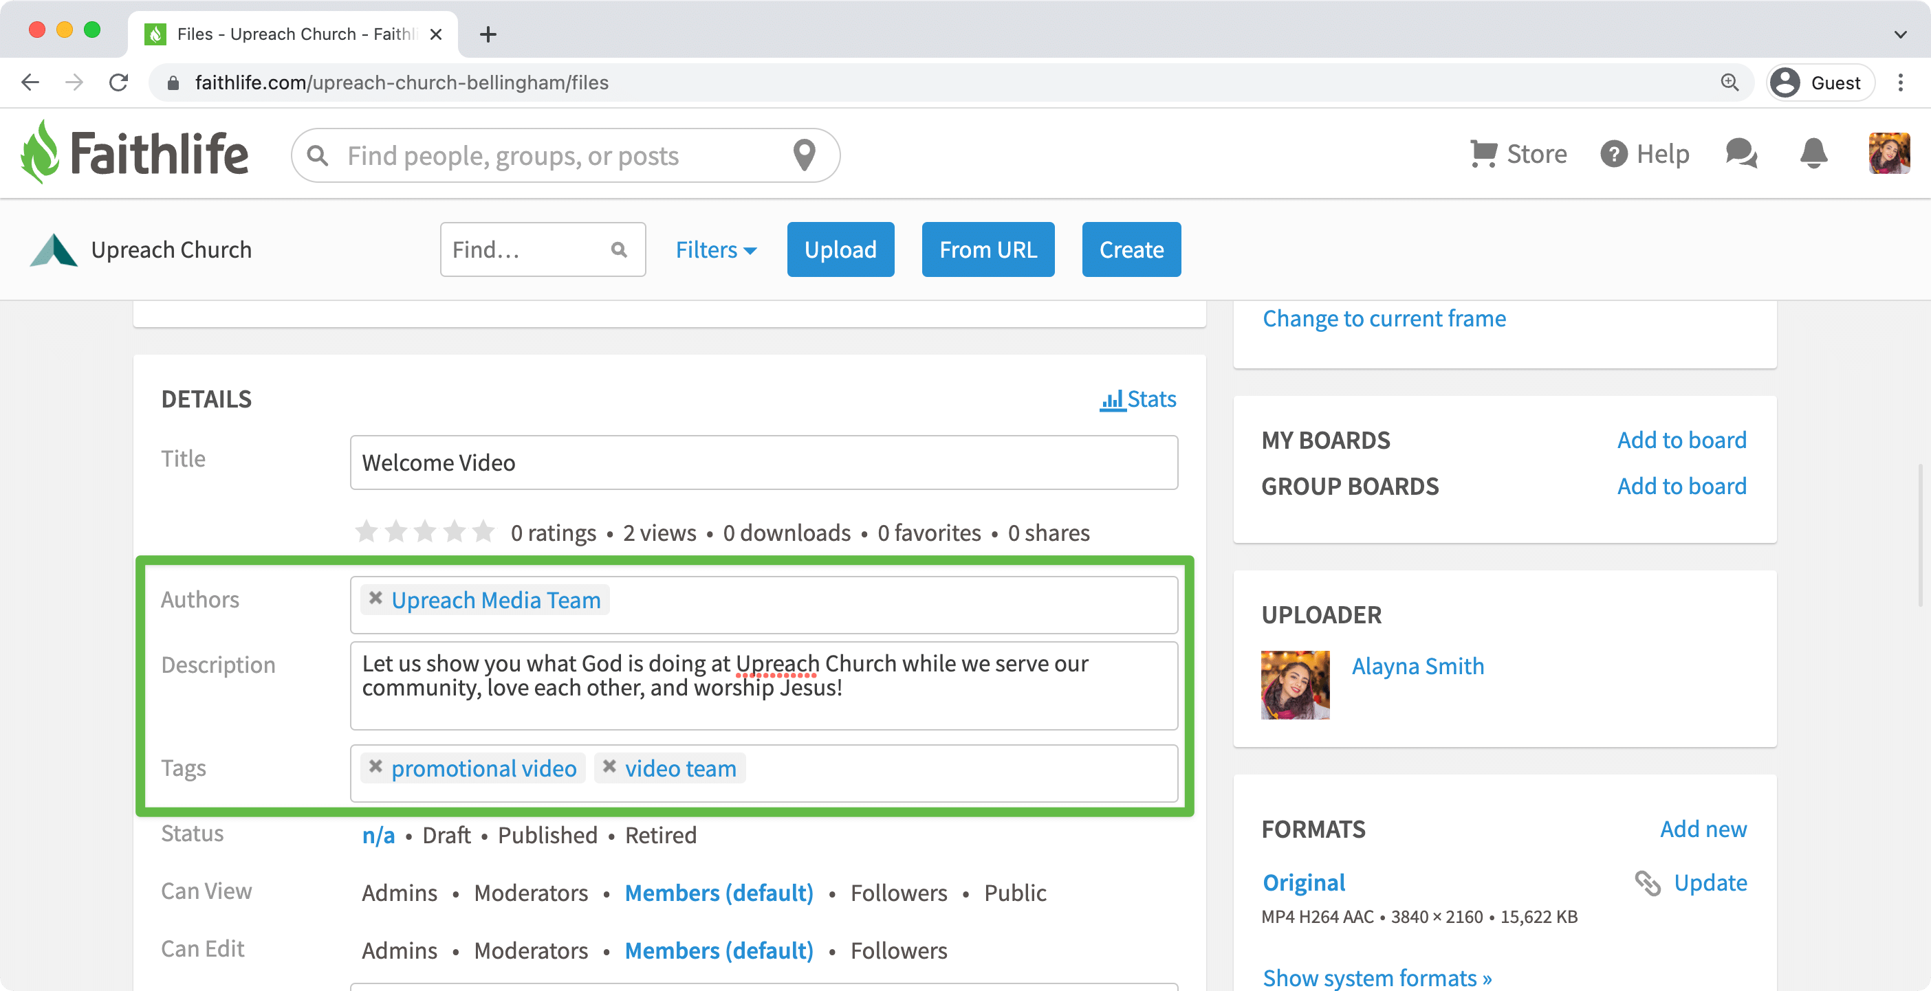Reload the page

[118, 82]
